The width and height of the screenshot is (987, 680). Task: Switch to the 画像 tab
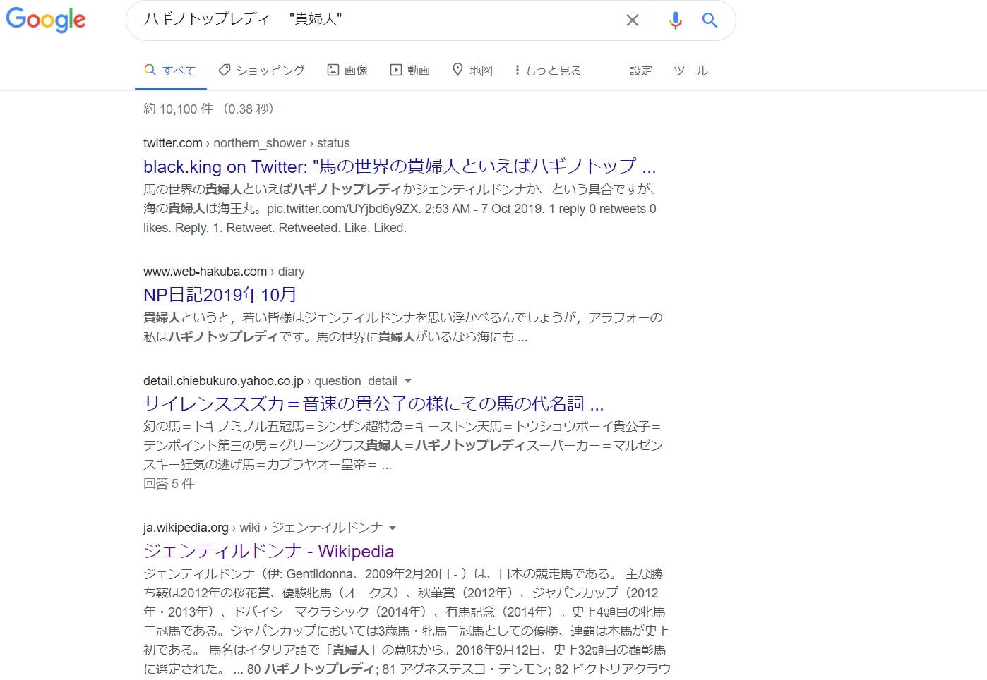347,70
